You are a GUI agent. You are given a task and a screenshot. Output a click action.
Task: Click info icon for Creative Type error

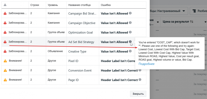pyautogui.click(x=130, y=51)
